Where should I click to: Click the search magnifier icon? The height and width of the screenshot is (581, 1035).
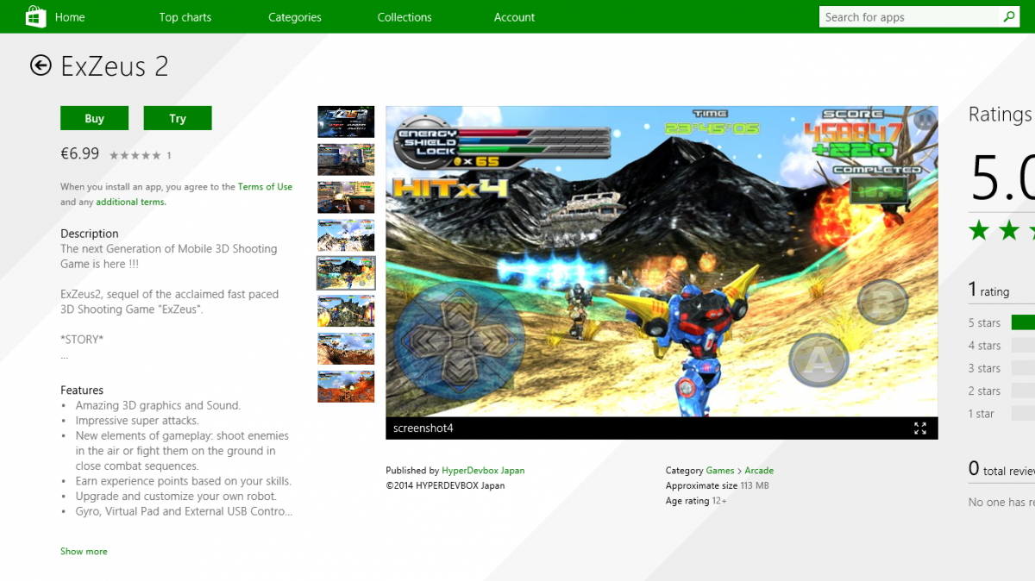pos(1008,16)
